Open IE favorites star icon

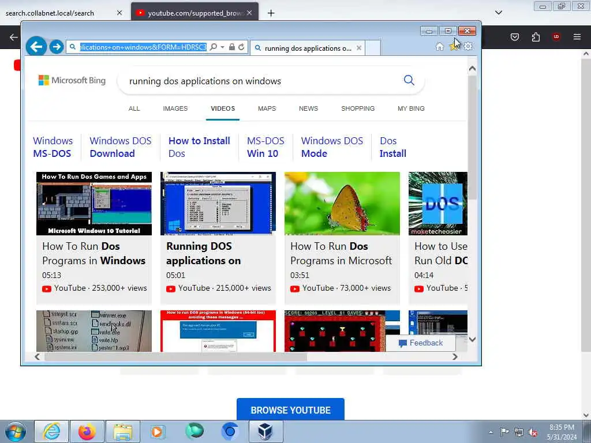coord(454,47)
